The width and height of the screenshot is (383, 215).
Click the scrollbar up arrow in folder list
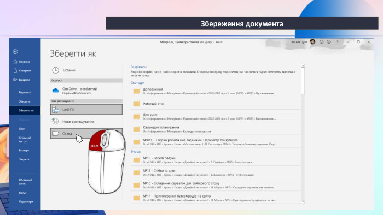click(x=303, y=65)
